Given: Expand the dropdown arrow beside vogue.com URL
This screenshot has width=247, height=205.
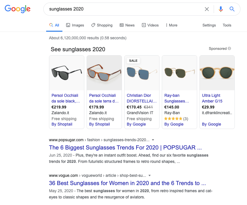Looking at the screenshot, I should point(150,175).
